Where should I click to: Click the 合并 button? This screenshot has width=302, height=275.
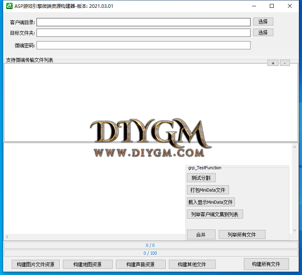click(201, 234)
